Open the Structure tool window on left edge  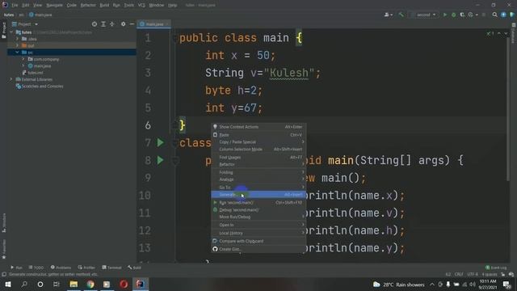(x=3, y=223)
